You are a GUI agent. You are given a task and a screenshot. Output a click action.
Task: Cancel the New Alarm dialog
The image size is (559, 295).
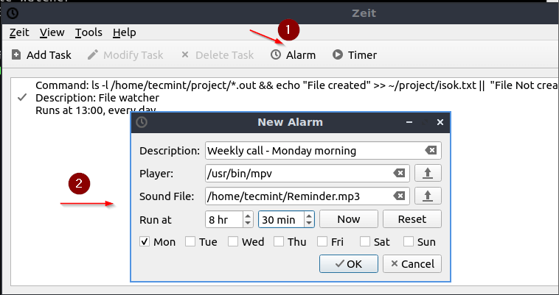412,263
